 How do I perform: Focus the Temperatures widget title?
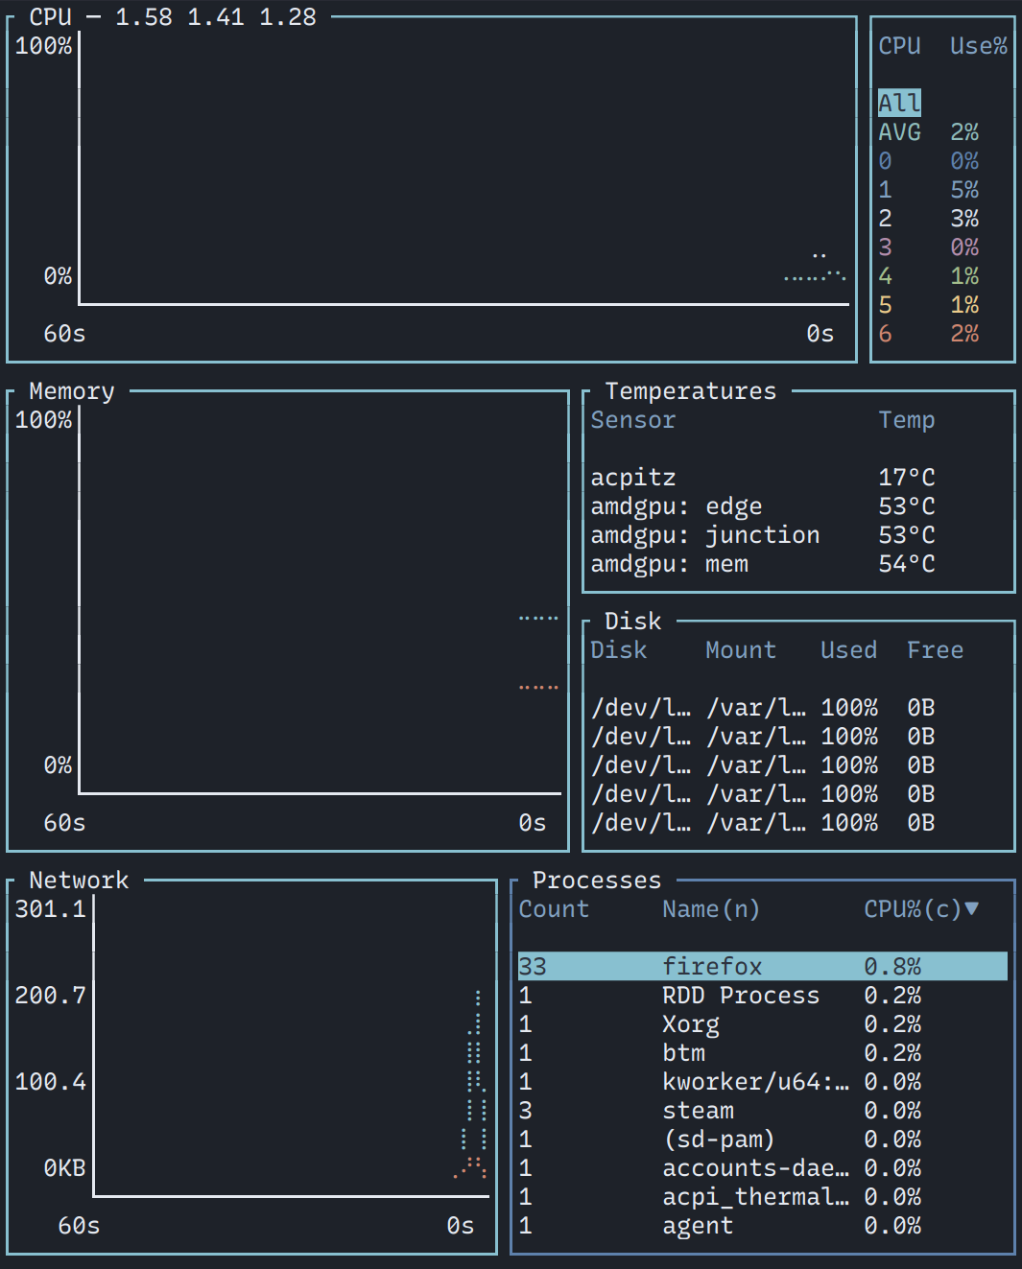click(x=691, y=390)
